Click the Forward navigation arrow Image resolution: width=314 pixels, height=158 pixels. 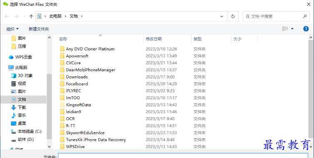[x=16, y=16]
